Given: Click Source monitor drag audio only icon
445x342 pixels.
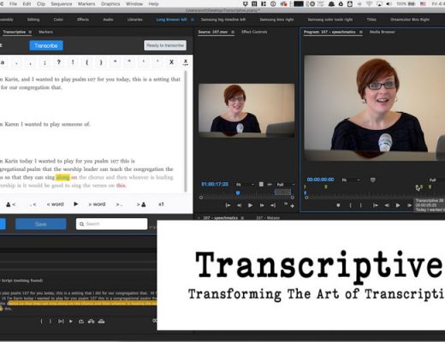Looking at the screenshot, I should (x=270, y=185).
